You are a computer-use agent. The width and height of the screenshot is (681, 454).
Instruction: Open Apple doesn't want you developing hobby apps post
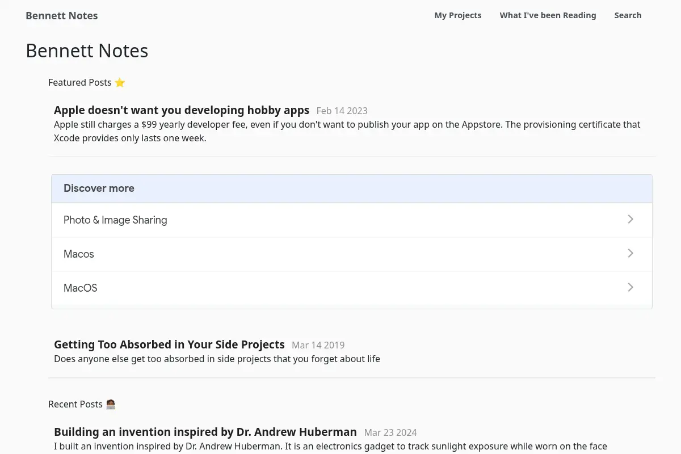pos(182,110)
